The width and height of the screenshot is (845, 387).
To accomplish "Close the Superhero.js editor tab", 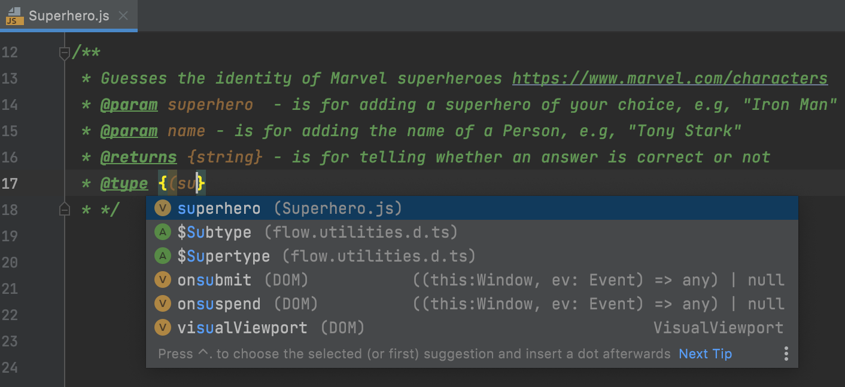I will click(x=123, y=16).
